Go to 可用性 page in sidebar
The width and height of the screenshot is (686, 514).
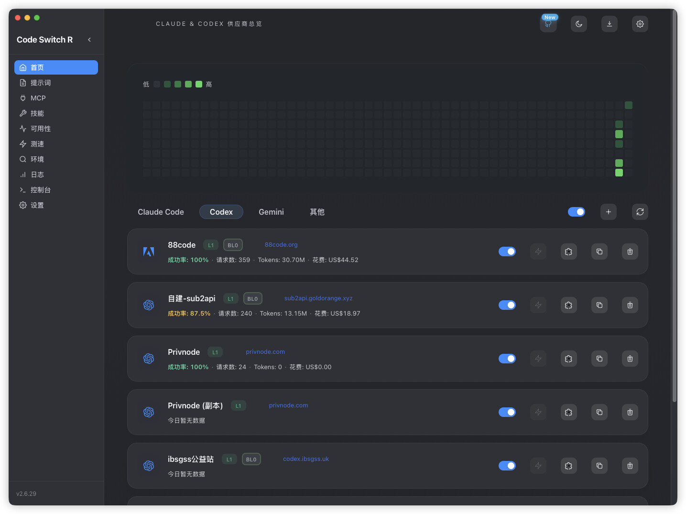[56, 129]
